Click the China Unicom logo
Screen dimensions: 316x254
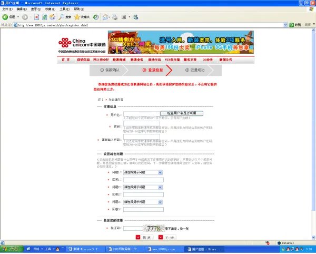pyautogui.click(x=82, y=43)
